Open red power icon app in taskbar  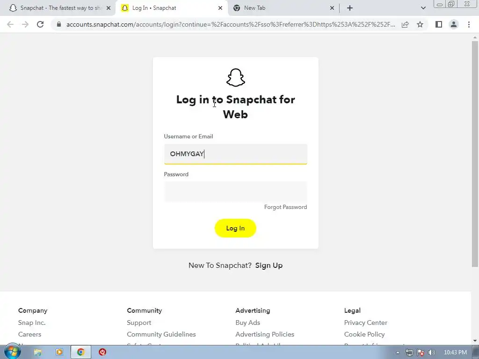pyautogui.click(x=102, y=352)
